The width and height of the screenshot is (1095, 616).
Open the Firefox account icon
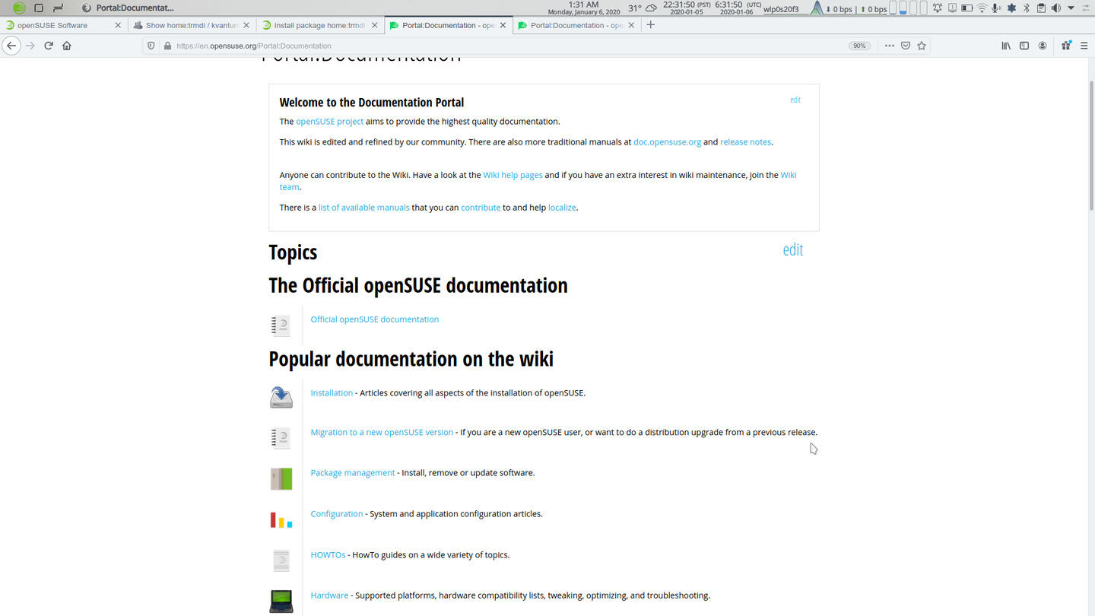[1043, 46]
